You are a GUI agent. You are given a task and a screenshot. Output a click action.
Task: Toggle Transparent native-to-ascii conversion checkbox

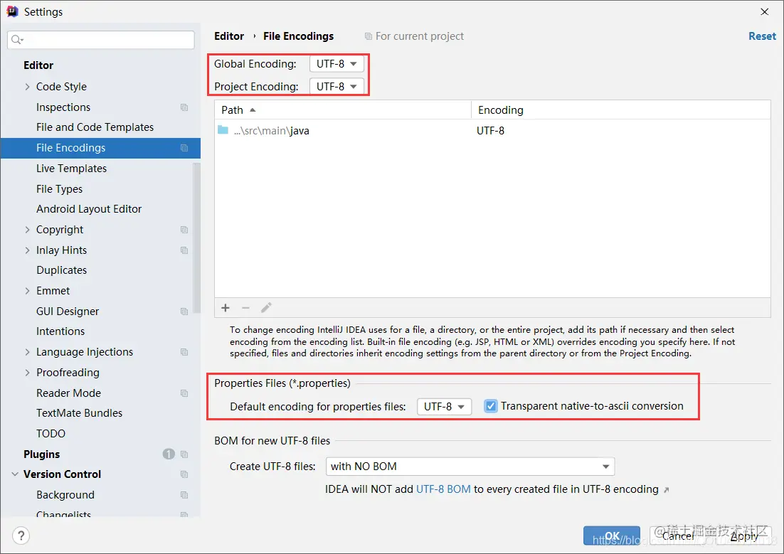pyautogui.click(x=491, y=406)
